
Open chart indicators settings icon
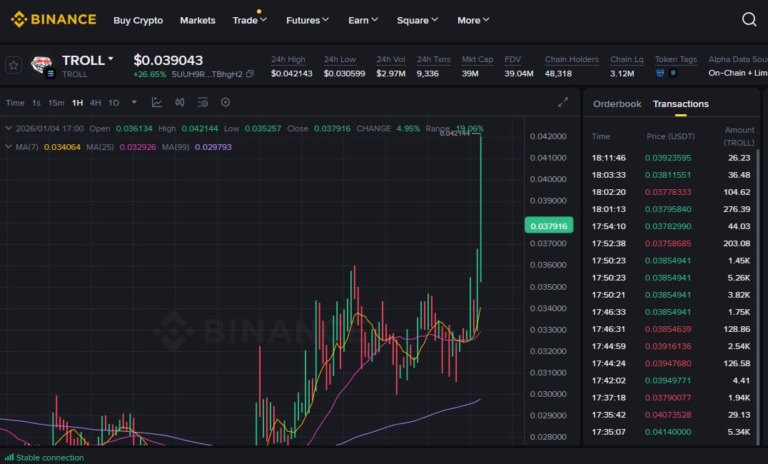[202, 102]
